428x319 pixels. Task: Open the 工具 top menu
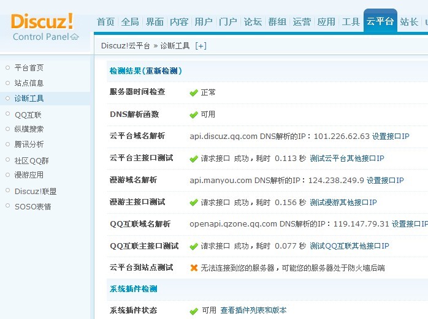(x=351, y=22)
